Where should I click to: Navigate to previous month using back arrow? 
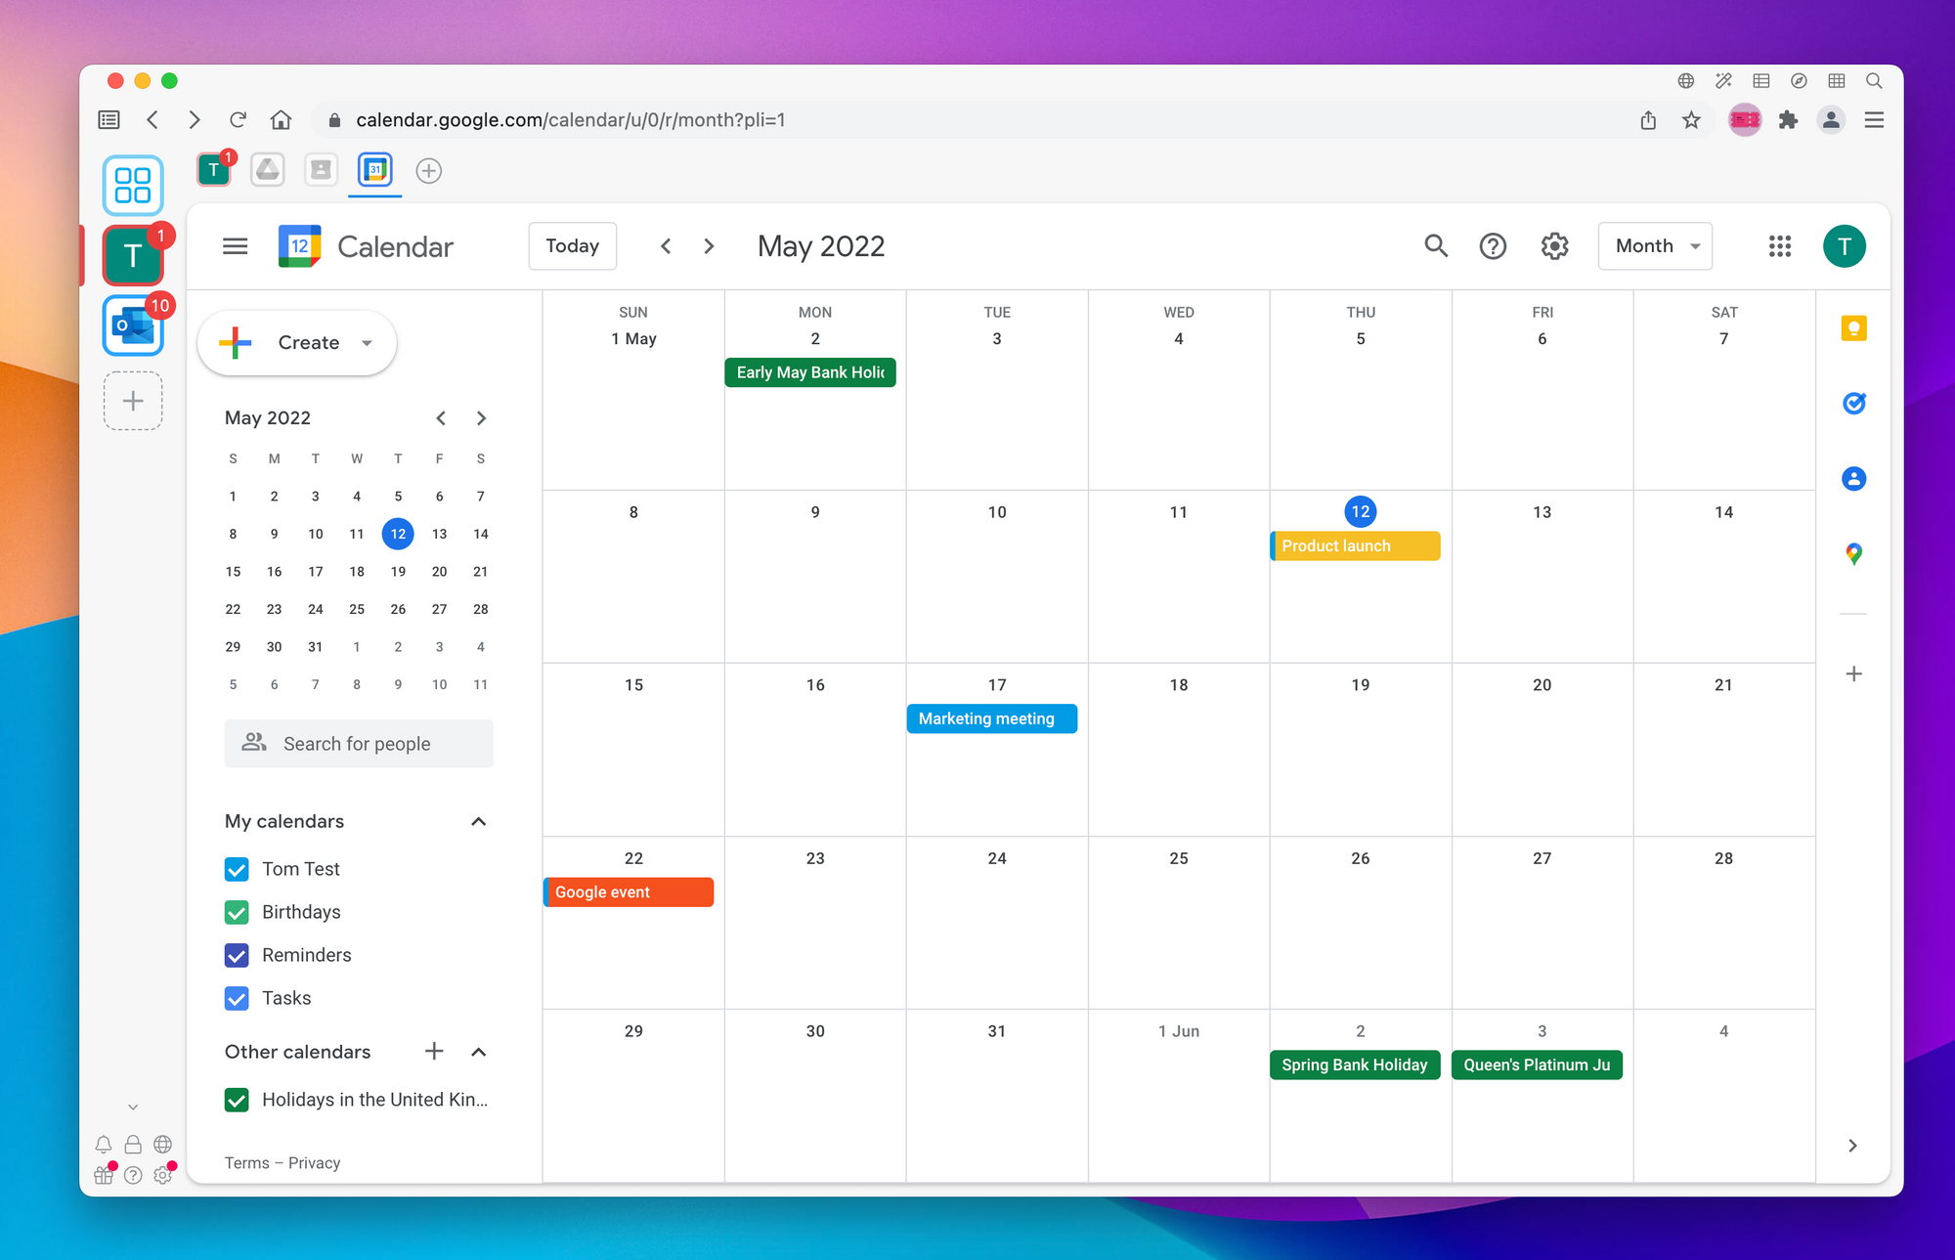tap(664, 245)
